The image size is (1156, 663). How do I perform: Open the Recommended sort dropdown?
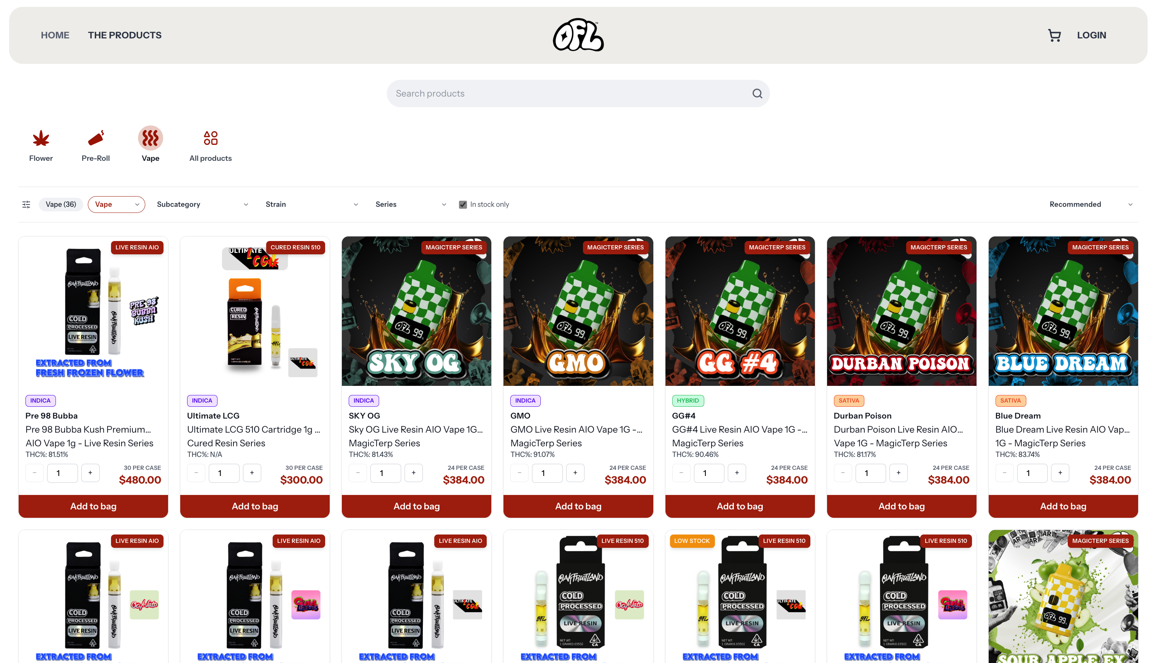tap(1091, 205)
